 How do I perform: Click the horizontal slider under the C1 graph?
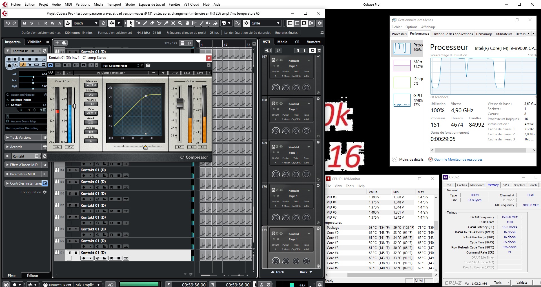click(x=145, y=147)
